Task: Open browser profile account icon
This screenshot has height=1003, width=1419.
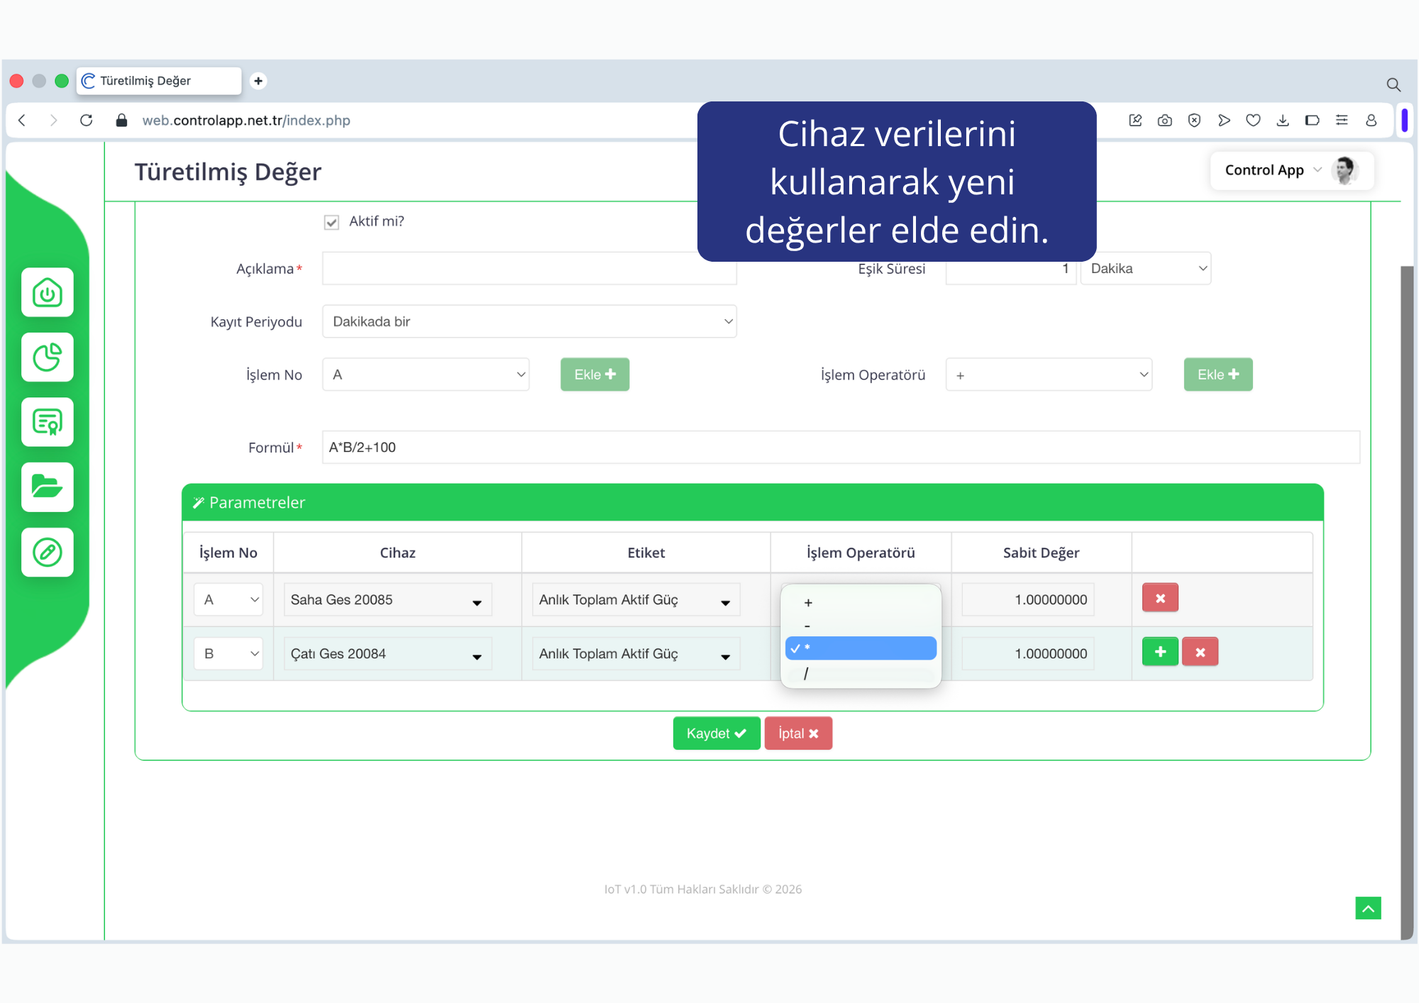Action: point(1371,121)
